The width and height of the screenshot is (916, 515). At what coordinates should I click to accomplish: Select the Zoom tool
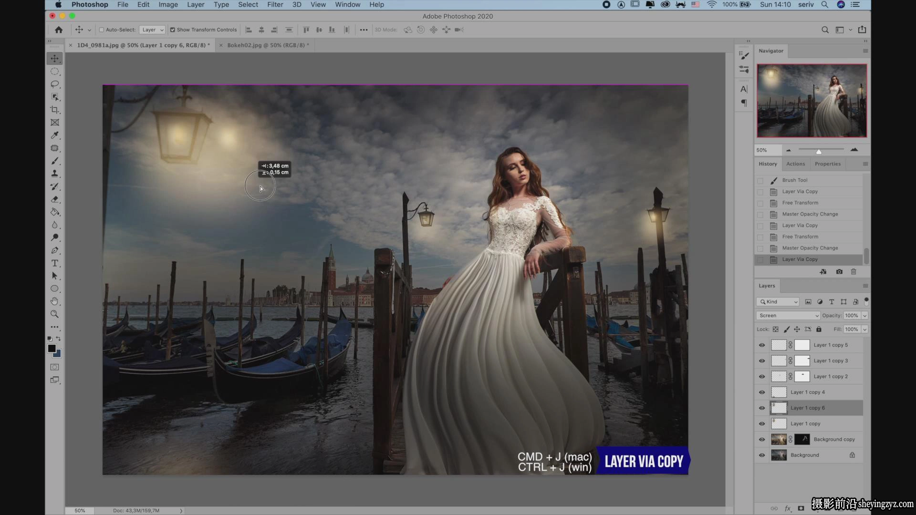click(x=55, y=314)
